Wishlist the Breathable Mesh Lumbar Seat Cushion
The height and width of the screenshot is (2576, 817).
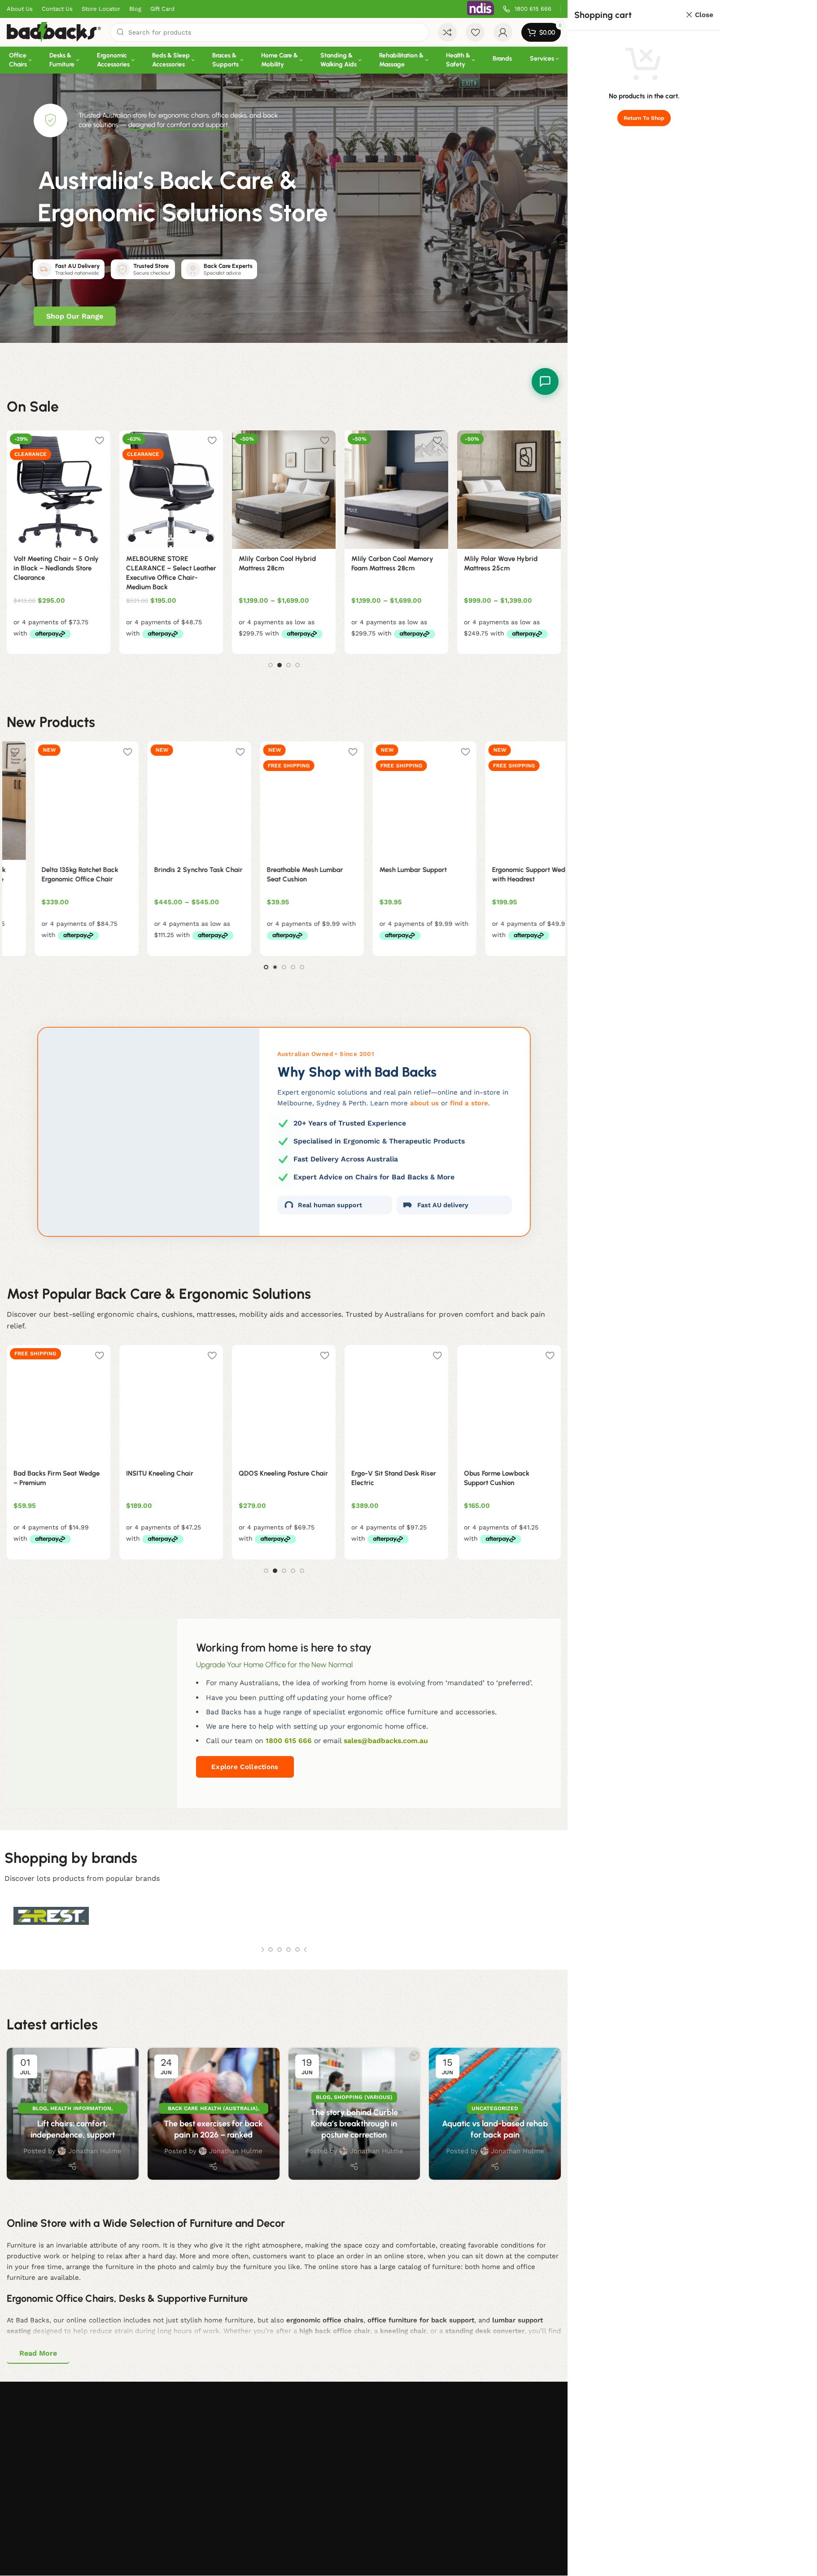tap(352, 752)
